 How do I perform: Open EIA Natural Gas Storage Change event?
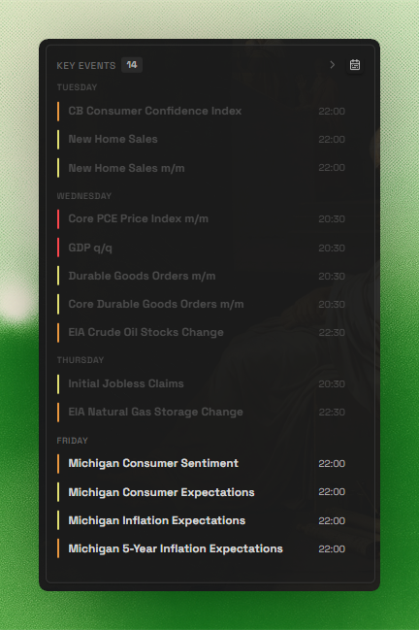tap(202, 413)
